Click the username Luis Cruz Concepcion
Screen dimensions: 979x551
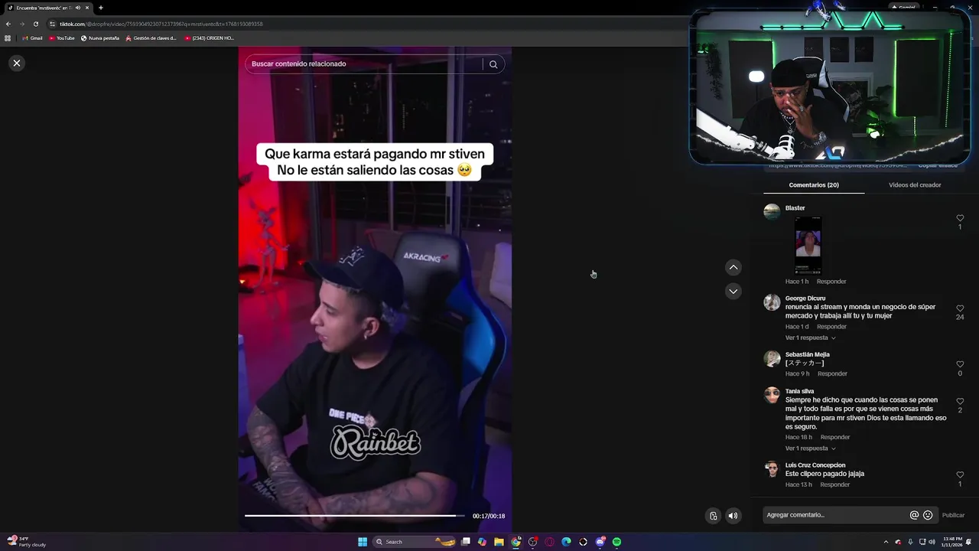[x=815, y=465]
